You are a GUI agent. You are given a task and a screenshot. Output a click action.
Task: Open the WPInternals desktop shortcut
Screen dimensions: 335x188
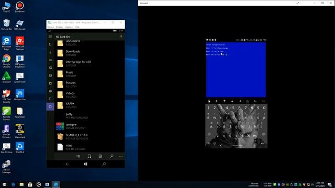point(20,25)
